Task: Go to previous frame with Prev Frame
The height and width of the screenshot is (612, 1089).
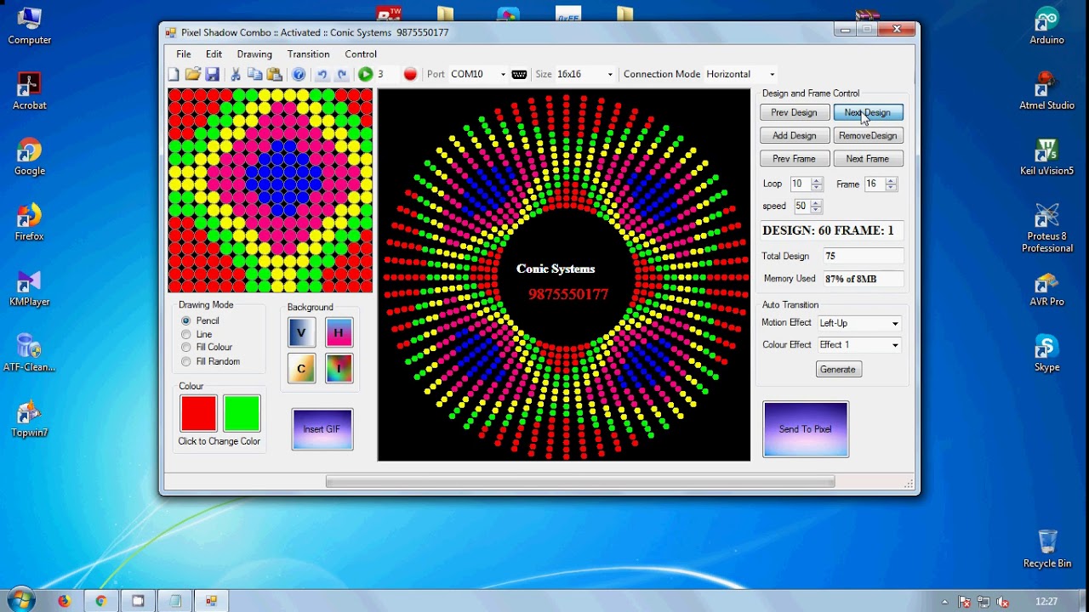Action: (794, 159)
